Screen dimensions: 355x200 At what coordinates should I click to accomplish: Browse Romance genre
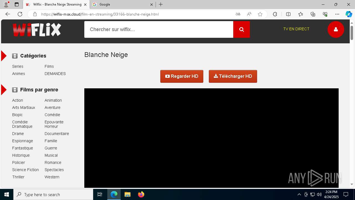[53, 162]
